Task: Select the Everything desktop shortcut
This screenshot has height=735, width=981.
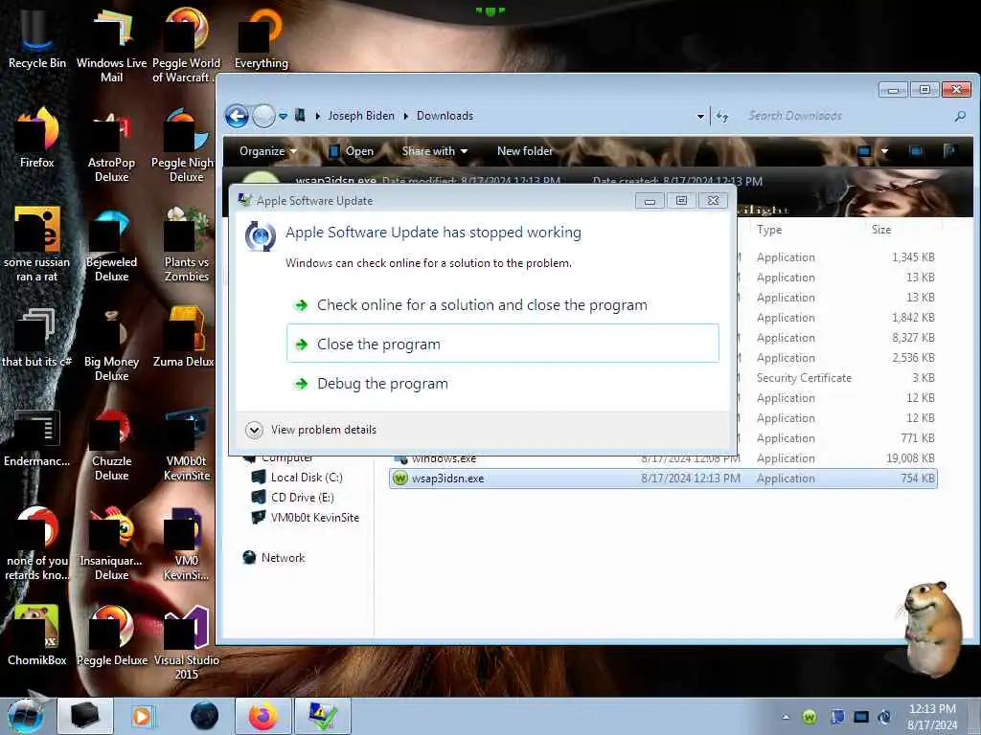Action: coord(261,38)
